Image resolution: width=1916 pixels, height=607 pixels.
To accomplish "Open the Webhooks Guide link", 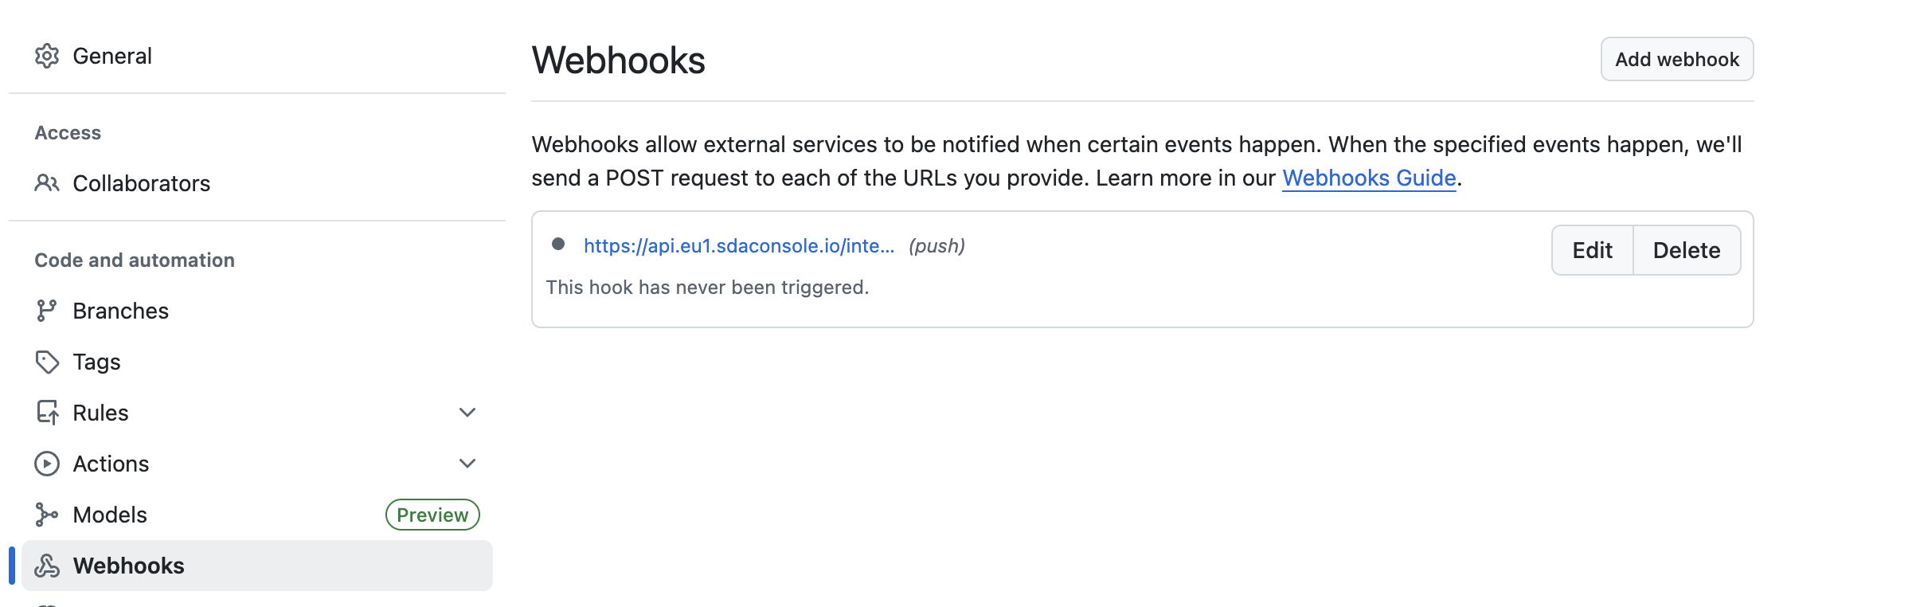I will click(1369, 178).
